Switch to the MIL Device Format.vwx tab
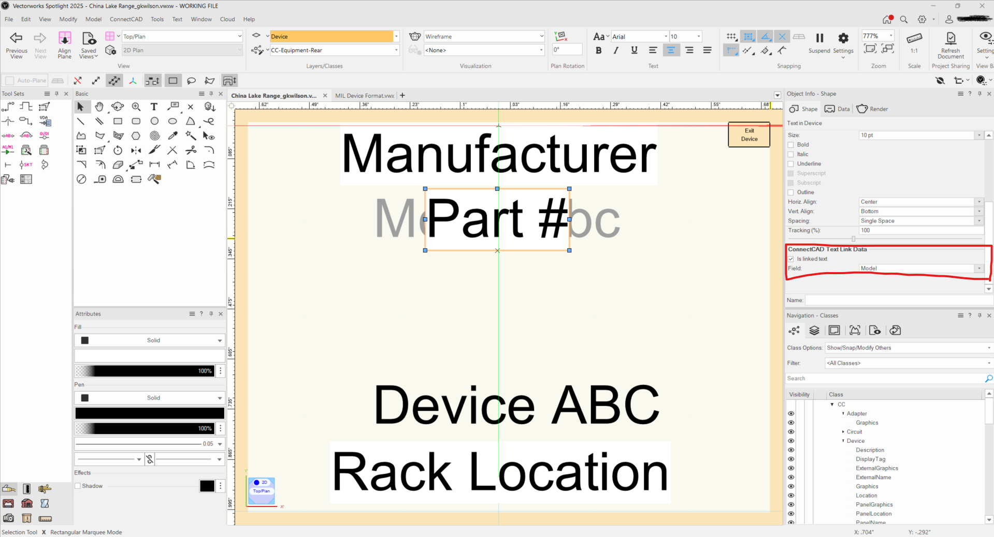994x537 pixels. (364, 95)
